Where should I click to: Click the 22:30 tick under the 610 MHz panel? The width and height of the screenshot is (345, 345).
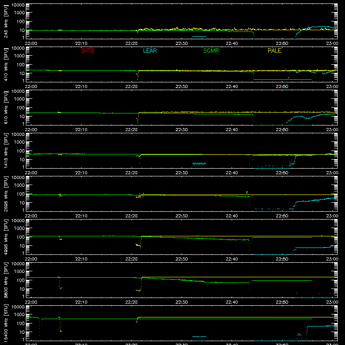(x=182, y=130)
